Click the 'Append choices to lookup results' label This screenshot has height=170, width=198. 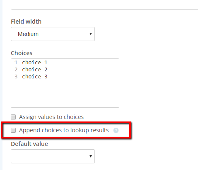coord(64,130)
